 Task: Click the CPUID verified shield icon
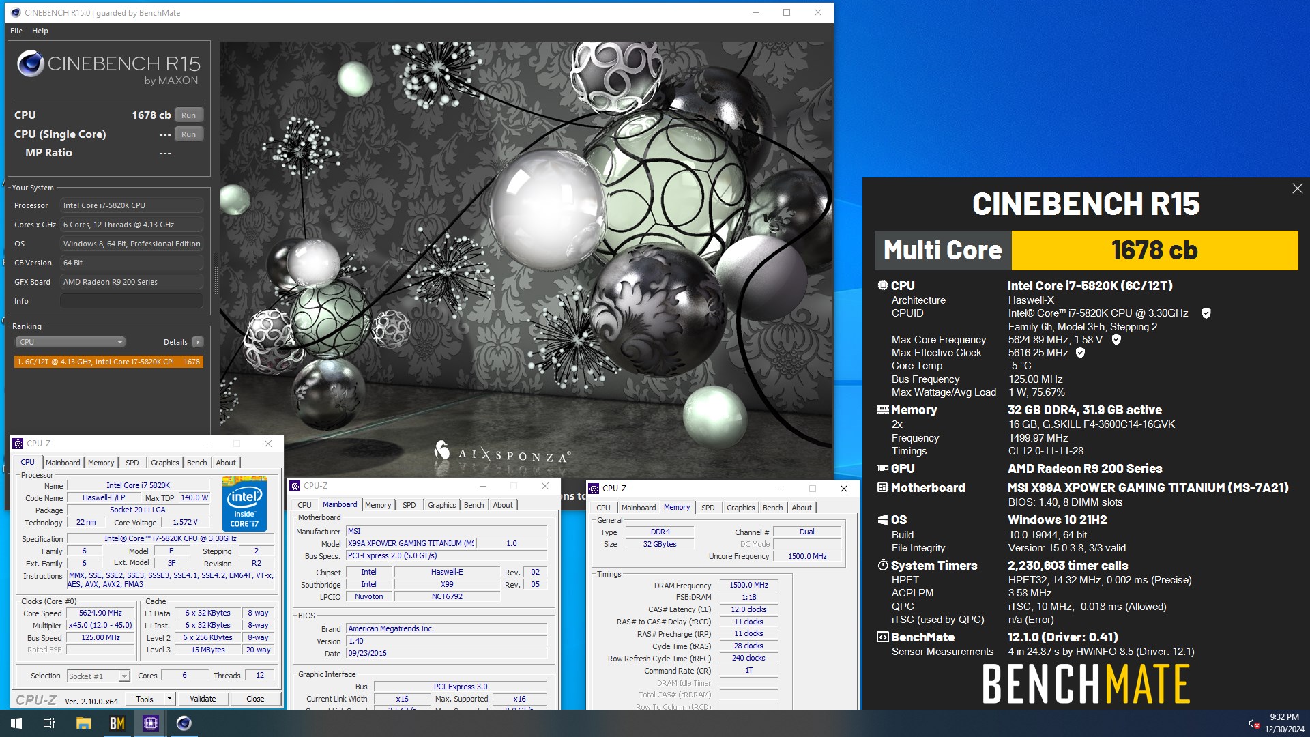[x=1206, y=313]
